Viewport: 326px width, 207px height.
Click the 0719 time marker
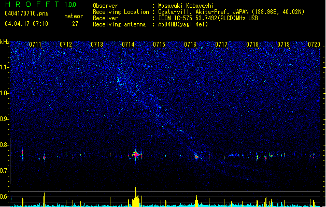point(284,45)
